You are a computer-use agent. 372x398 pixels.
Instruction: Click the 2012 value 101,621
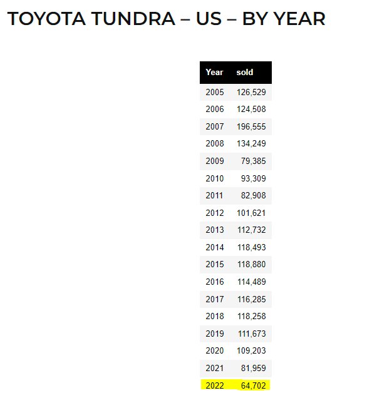(x=251, y=213)
